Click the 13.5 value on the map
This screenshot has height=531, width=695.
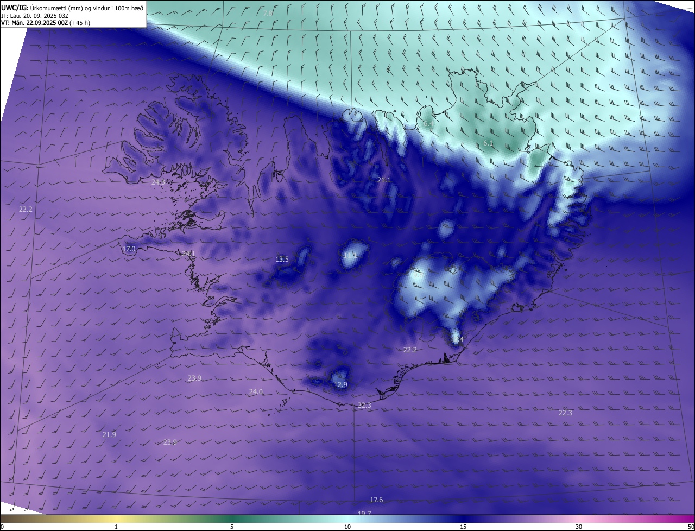[x=282, y=259]
